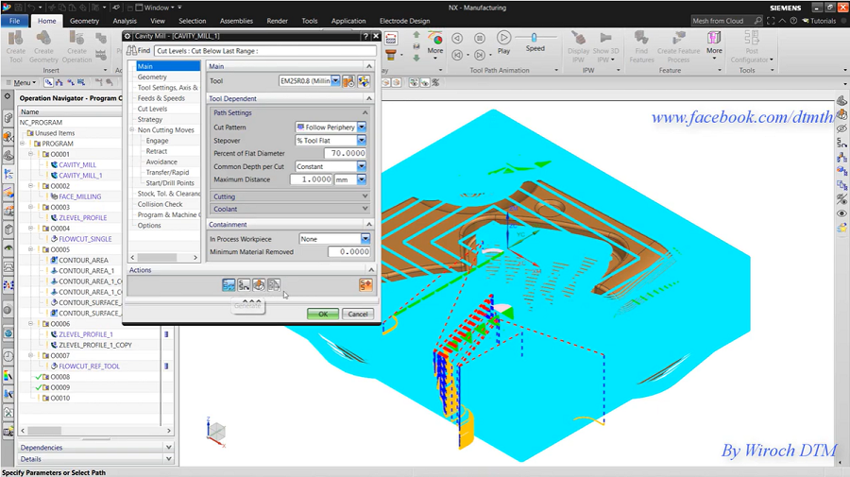The height and width of the screenshot is (477, 850).
Task: Select Collision Check in the dialog list
Action: 160,204
